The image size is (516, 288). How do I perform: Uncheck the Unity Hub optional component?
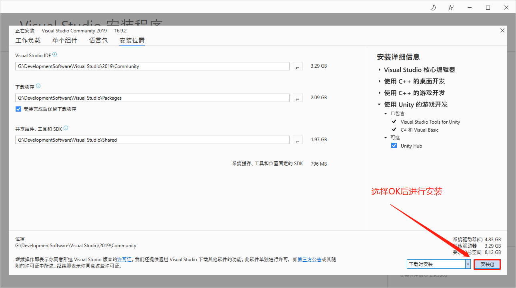pyautogui.click(x=394, y=146)
